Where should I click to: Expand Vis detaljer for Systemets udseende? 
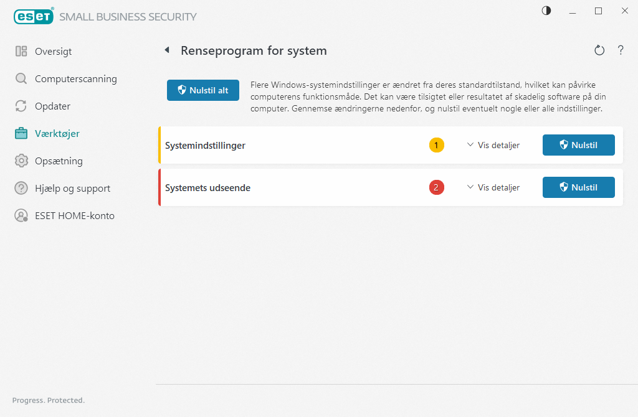[x=493, y=187]
